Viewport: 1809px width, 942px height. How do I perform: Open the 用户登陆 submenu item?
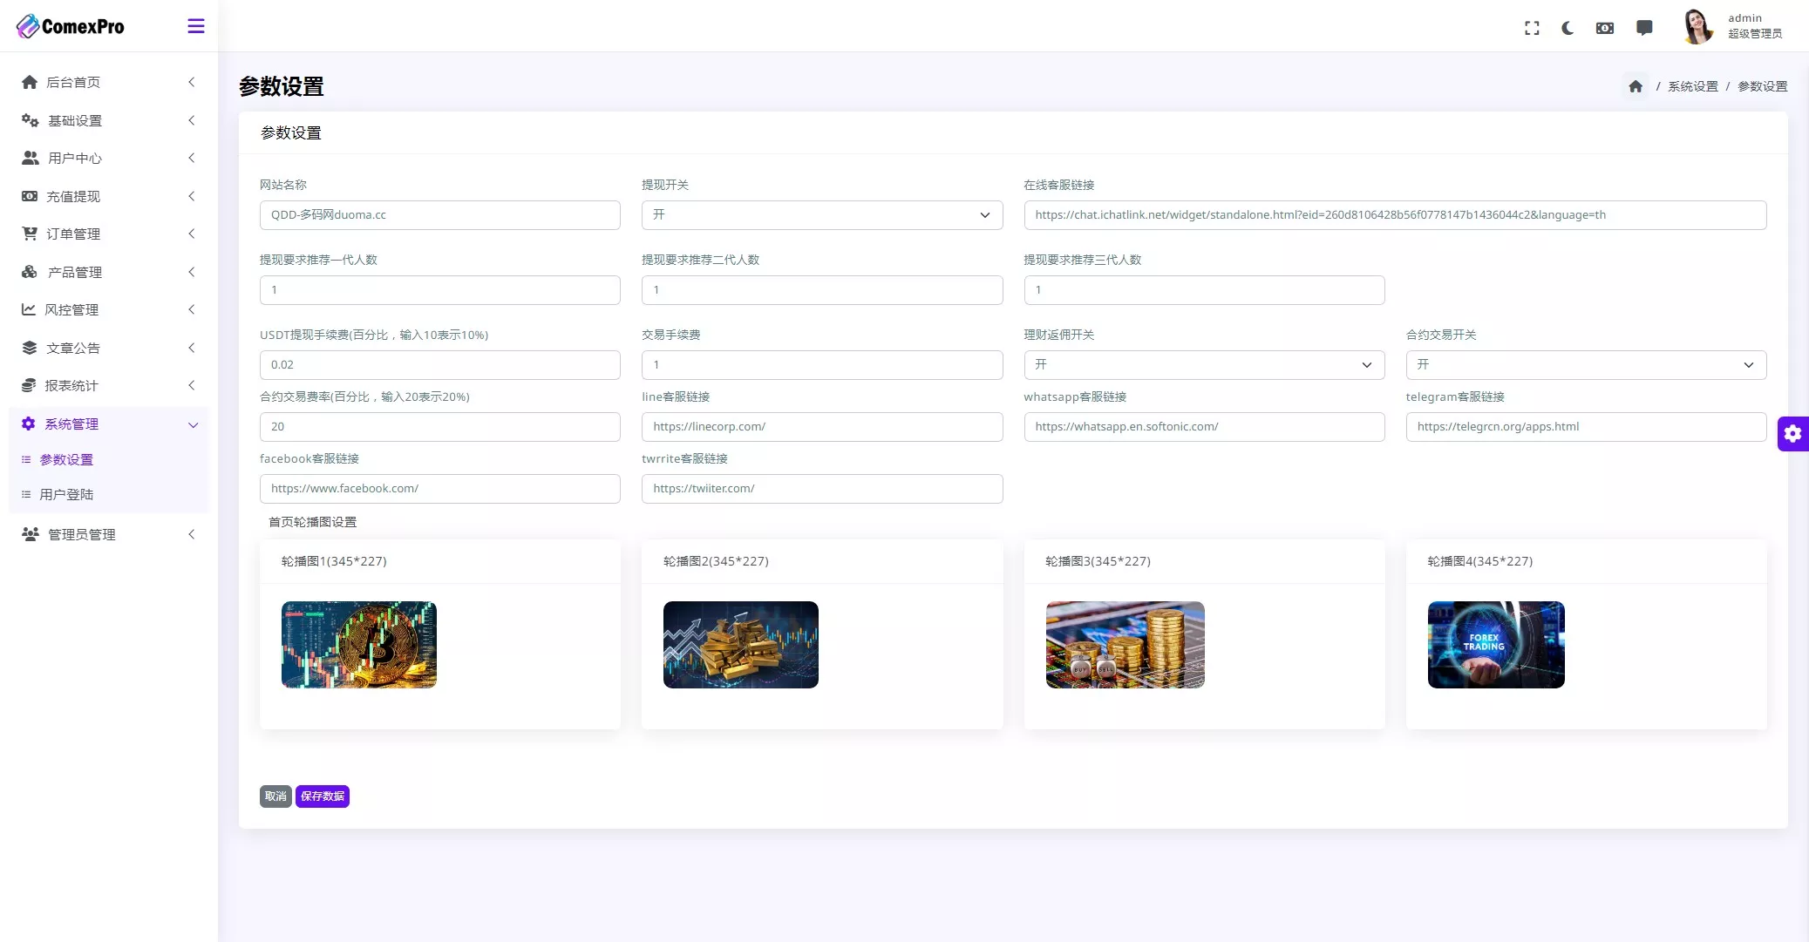coord(66,494)
